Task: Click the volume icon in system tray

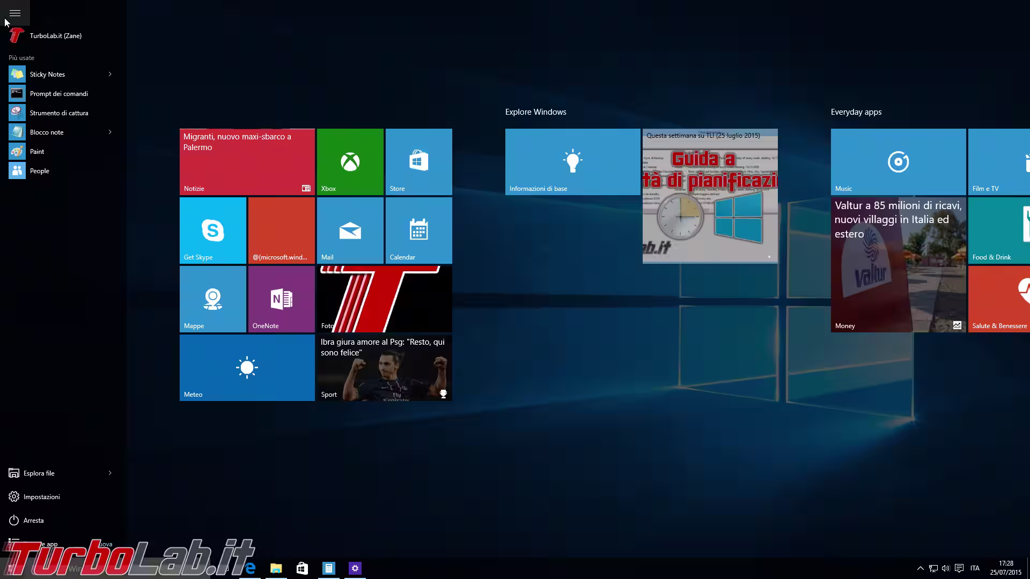Action: click(x=945, y=568)
